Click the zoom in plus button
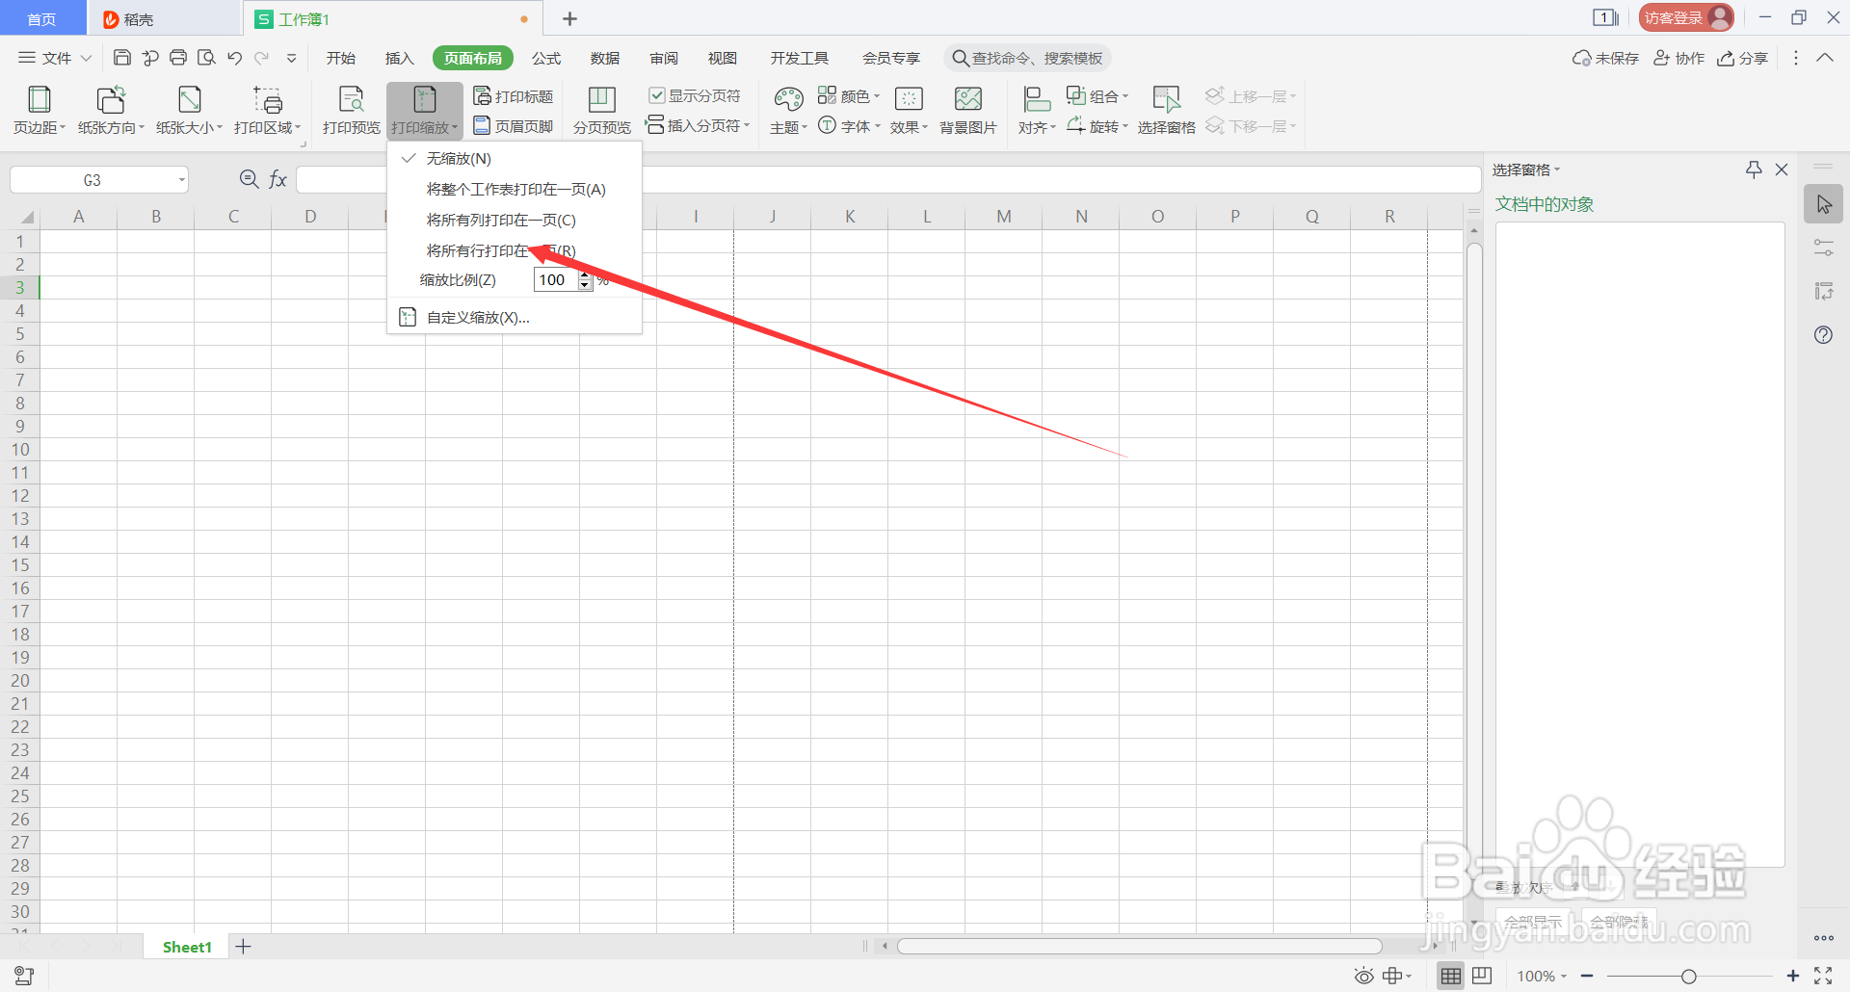 (x=1792, y=977)
